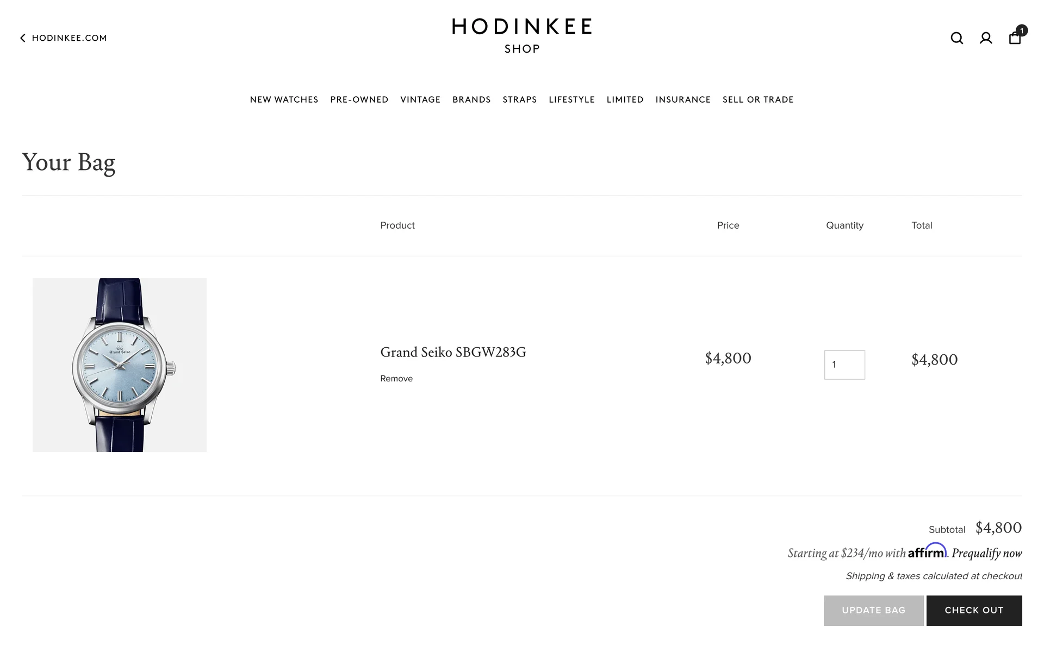Expand the Brands menu
Viewport: 1044px width, 652px height.
[471, 99]
